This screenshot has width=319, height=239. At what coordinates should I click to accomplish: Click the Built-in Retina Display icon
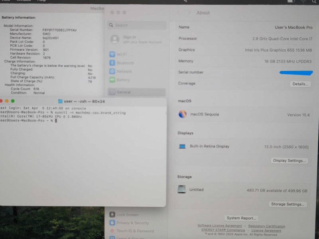point(182,146)
